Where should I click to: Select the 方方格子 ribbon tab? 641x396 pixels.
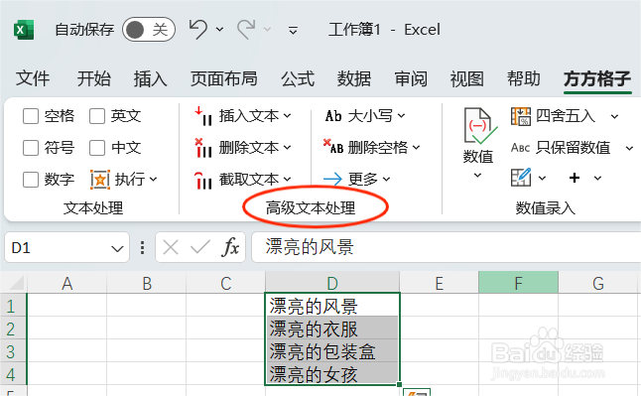point(597,78)
